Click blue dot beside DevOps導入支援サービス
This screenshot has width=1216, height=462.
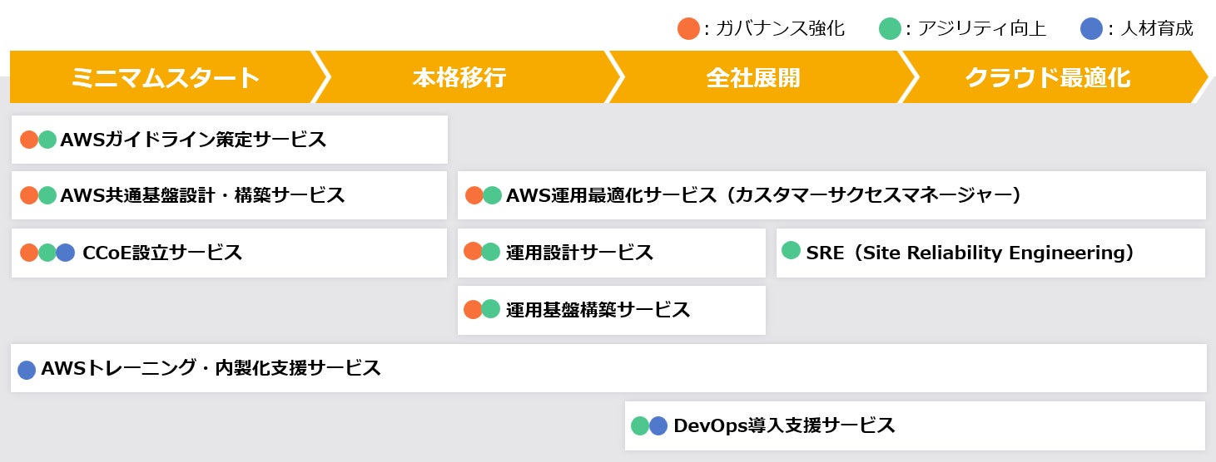coord(658,426)
